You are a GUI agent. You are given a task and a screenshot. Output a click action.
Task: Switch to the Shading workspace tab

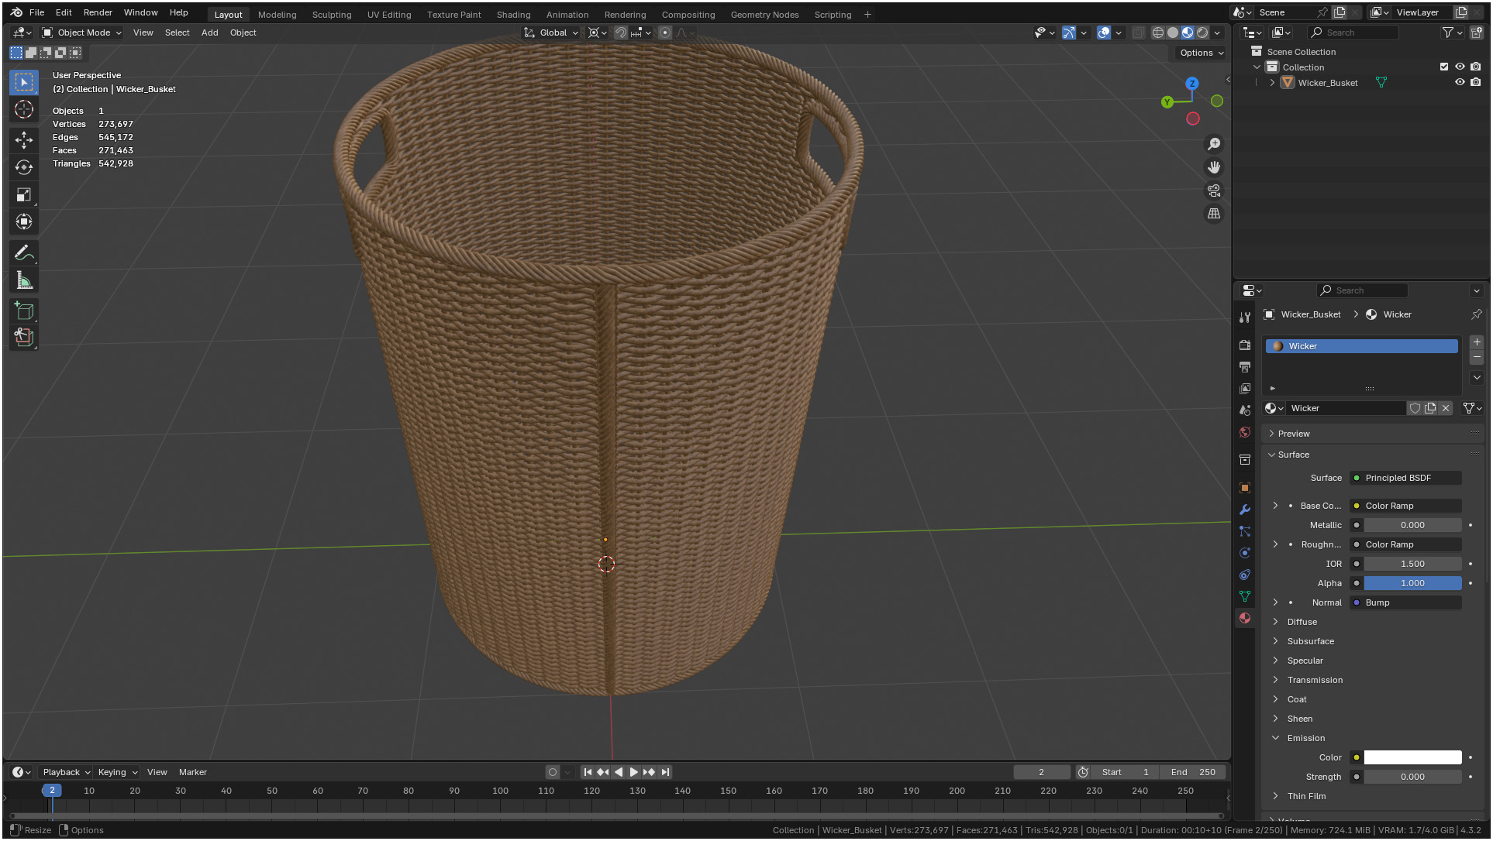click(x=513, y=14)
